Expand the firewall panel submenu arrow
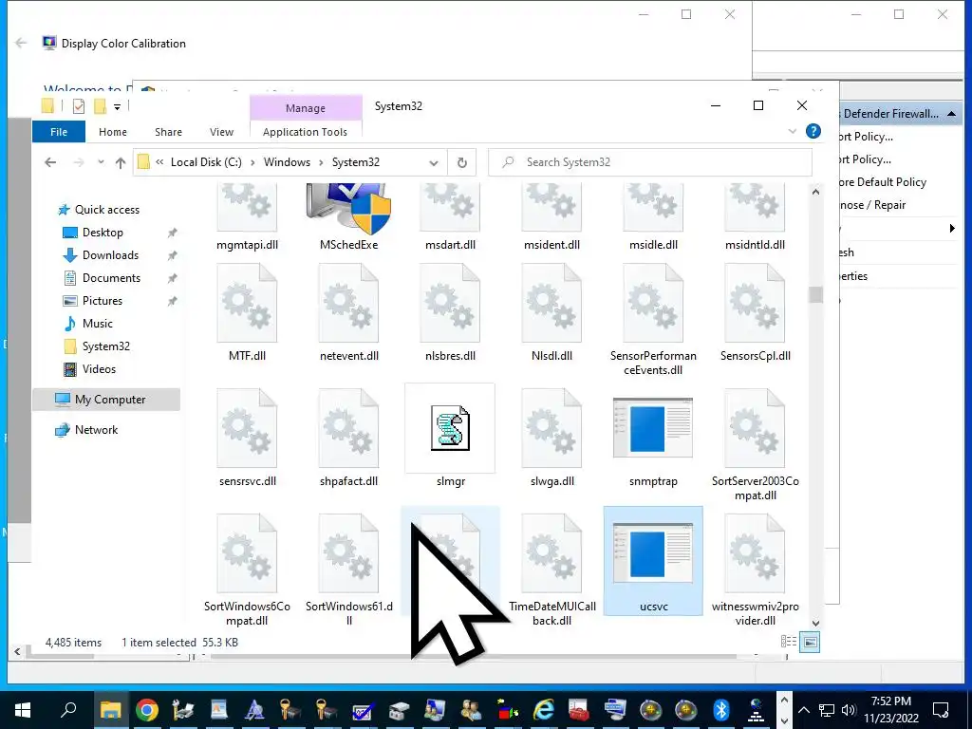The image size is (972, 729). coord(952,228)
